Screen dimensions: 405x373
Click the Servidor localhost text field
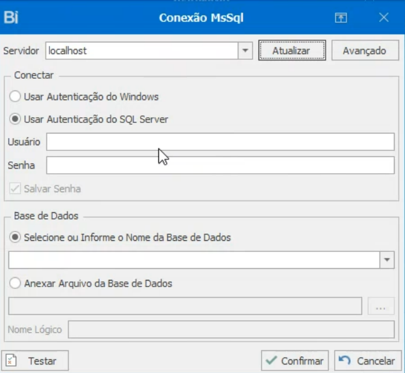[x=141, y=50]
